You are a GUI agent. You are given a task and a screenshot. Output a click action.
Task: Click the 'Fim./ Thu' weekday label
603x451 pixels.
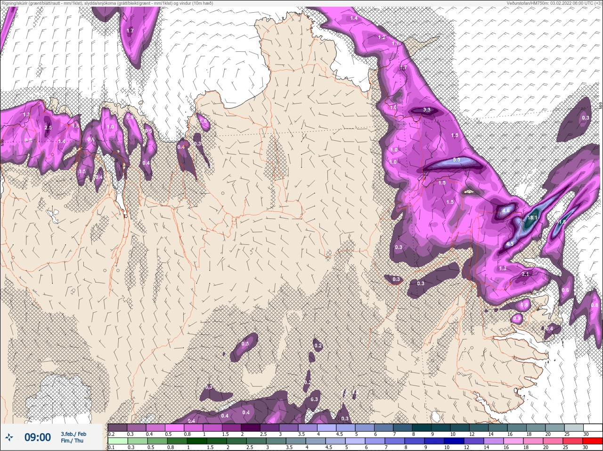click(72, 441)
